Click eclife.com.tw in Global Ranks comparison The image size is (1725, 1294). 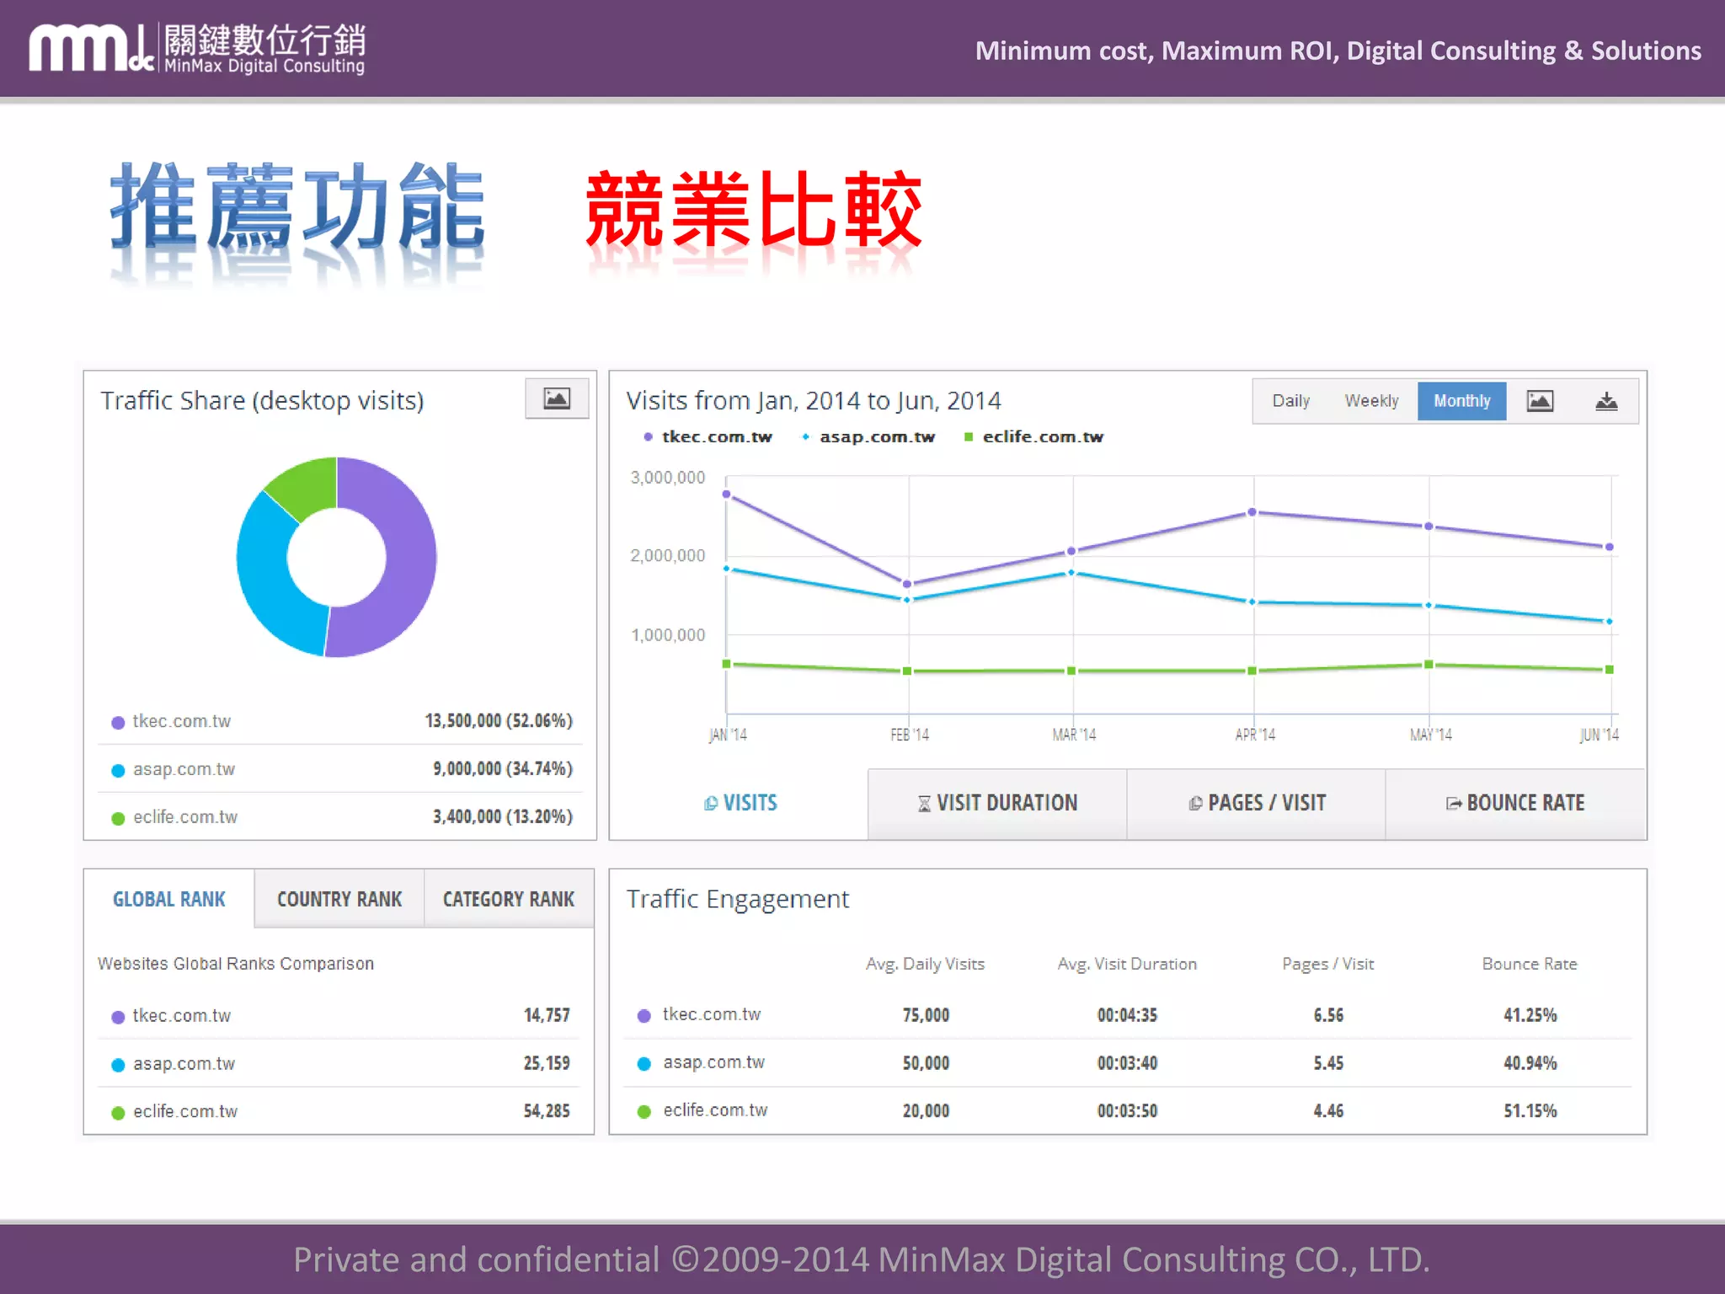point(185,1112)
